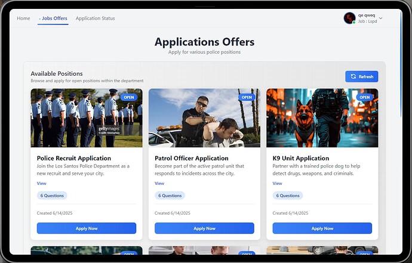Click the Available Positions heading
The width and height of the screenshot is (412, 263).
coord(57,73)
